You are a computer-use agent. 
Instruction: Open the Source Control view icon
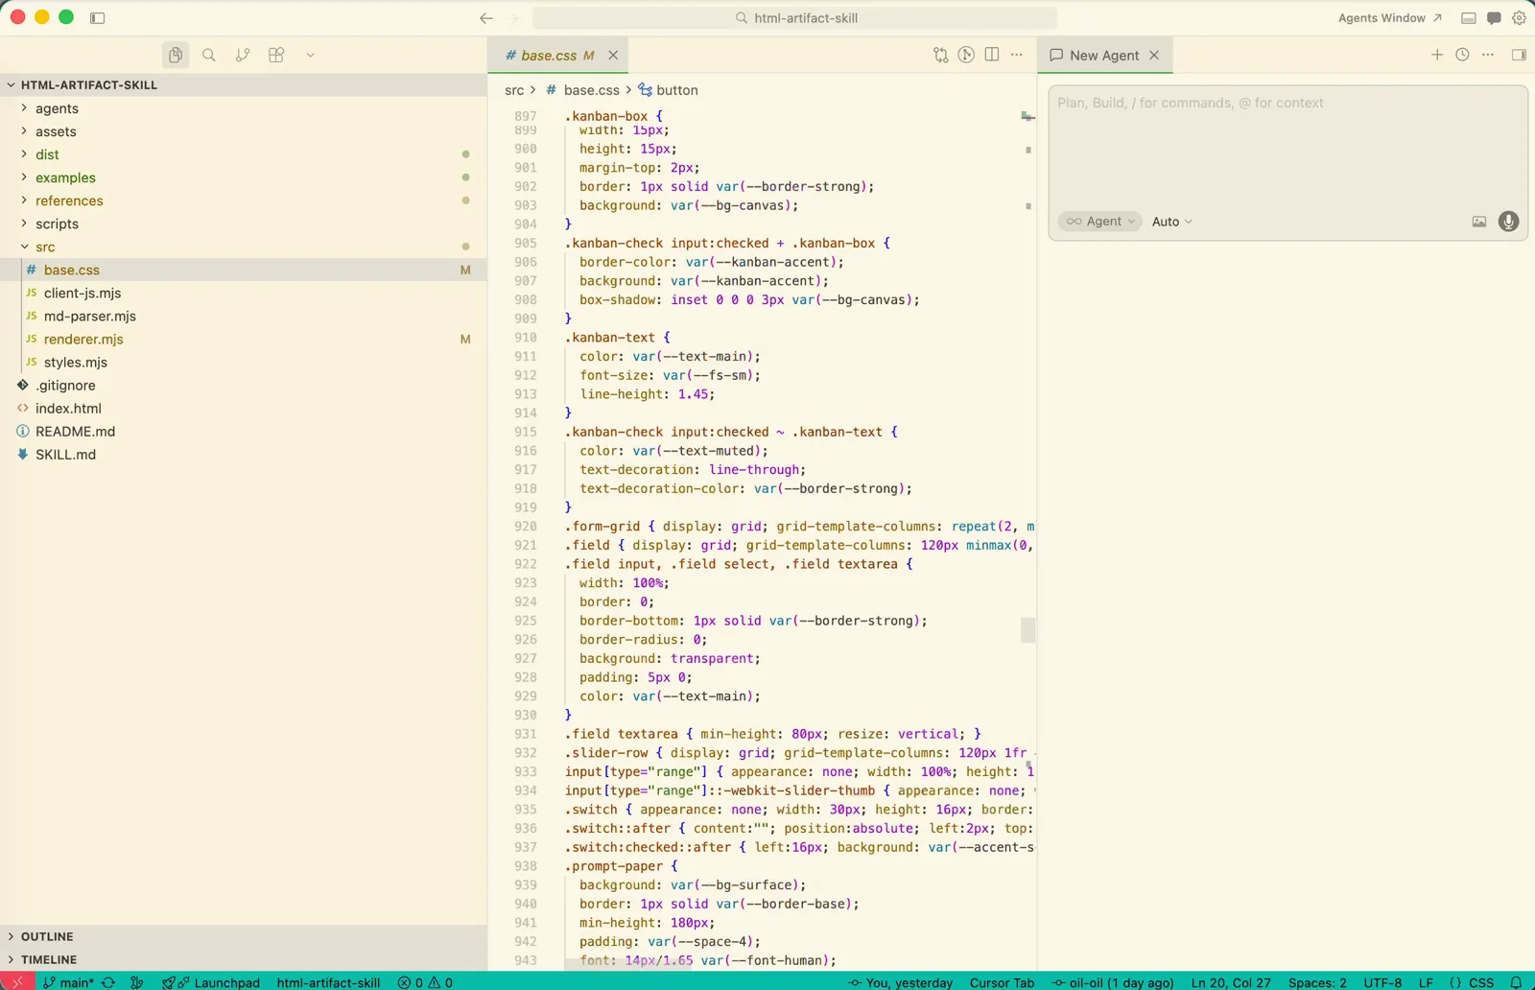click(x=243, y=55)
